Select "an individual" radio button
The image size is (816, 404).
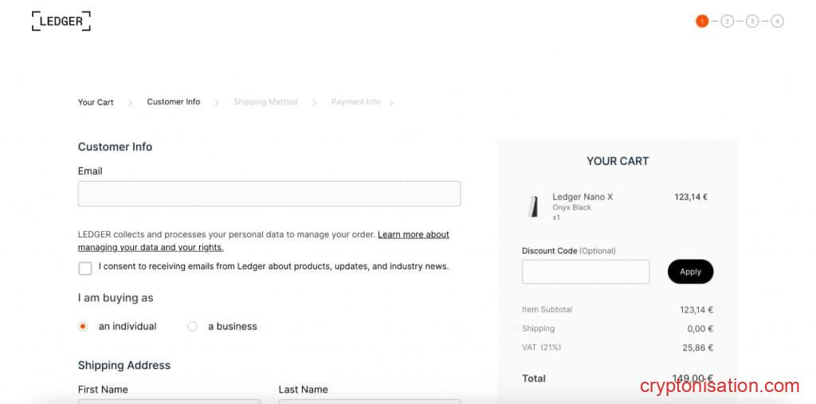click(83, 326)
